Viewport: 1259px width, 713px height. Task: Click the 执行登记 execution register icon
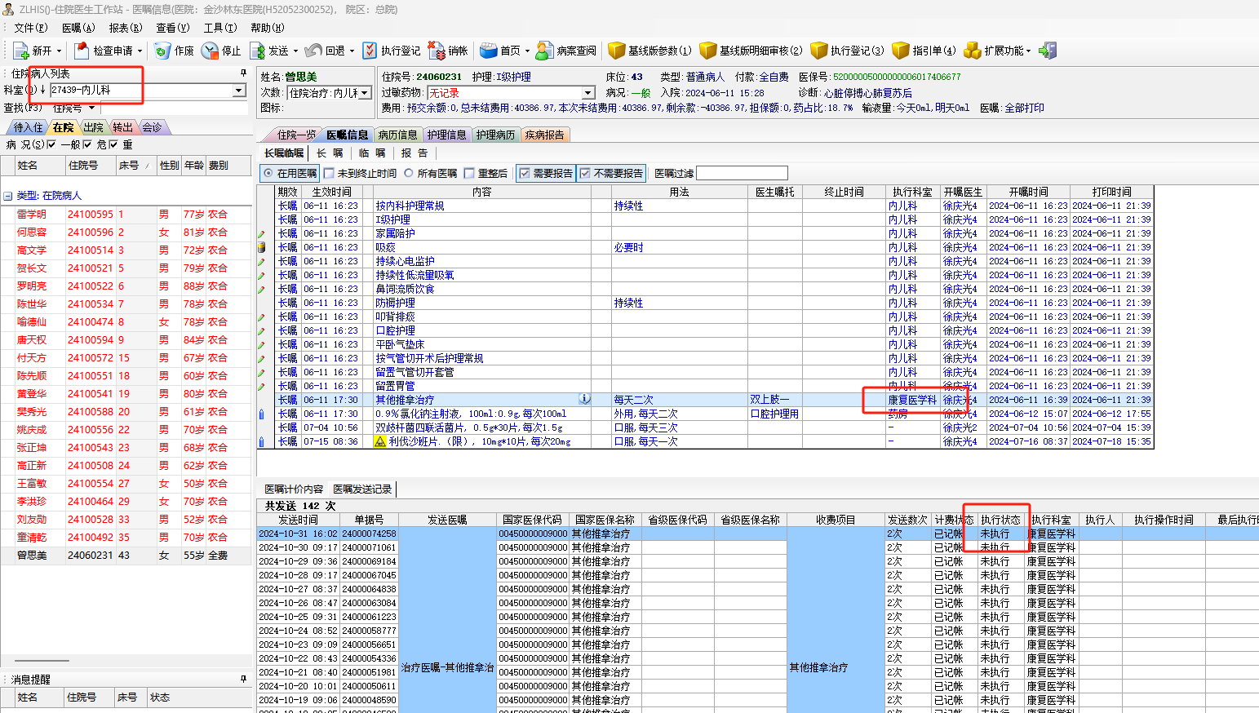click(x=370, y=51)
